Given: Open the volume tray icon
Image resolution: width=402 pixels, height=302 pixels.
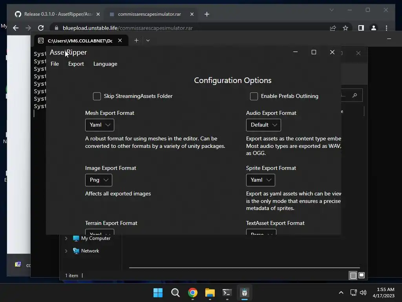Looking at the screenshot, I should [x=363, y=293].
